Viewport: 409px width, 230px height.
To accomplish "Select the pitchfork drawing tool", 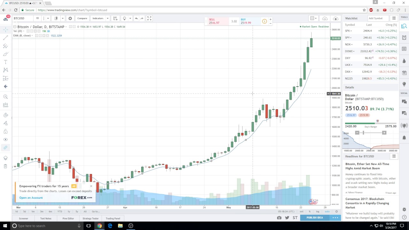I will click(x=5, y=46).
